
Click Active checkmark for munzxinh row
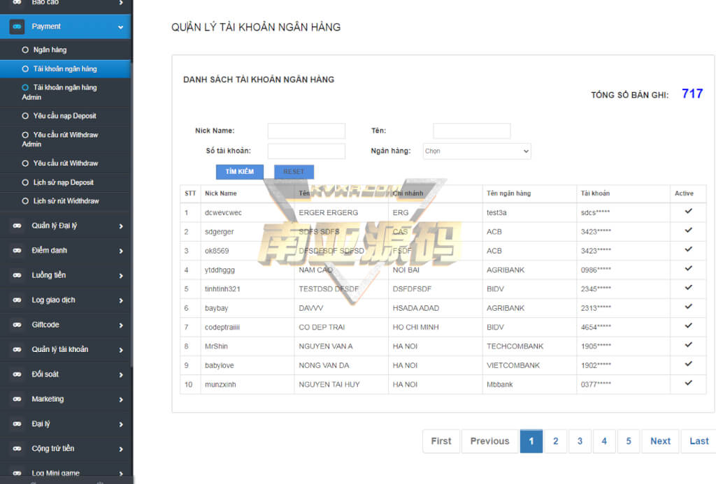point(688,383)
